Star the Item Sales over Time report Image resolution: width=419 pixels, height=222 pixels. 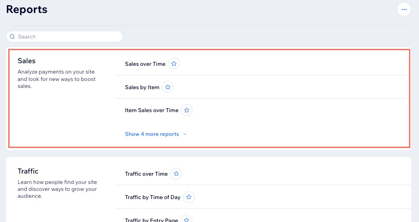pyautogui.click(x=187, y=110)
